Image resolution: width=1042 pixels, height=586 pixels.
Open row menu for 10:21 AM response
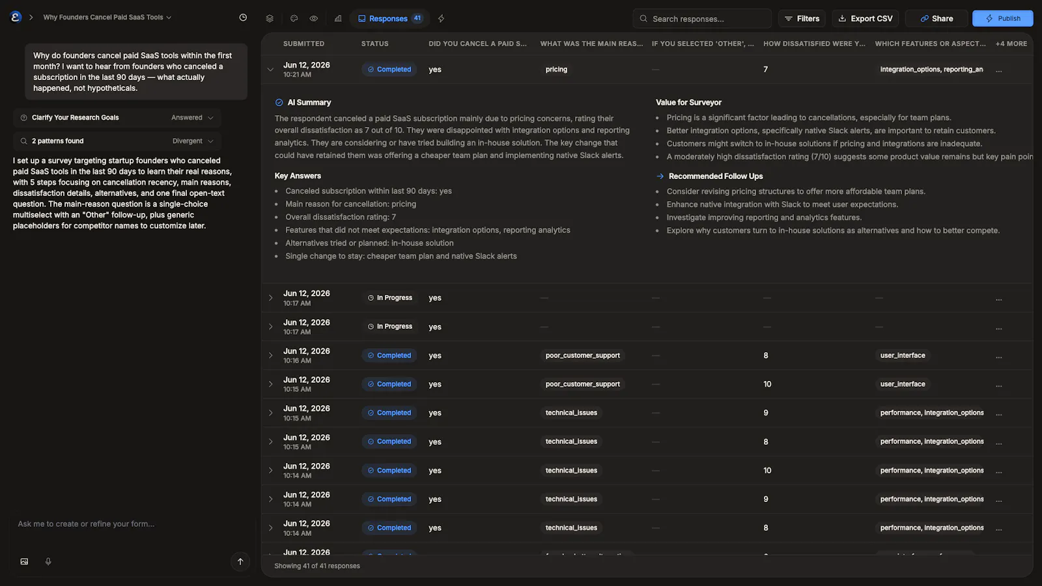[999, 70]
